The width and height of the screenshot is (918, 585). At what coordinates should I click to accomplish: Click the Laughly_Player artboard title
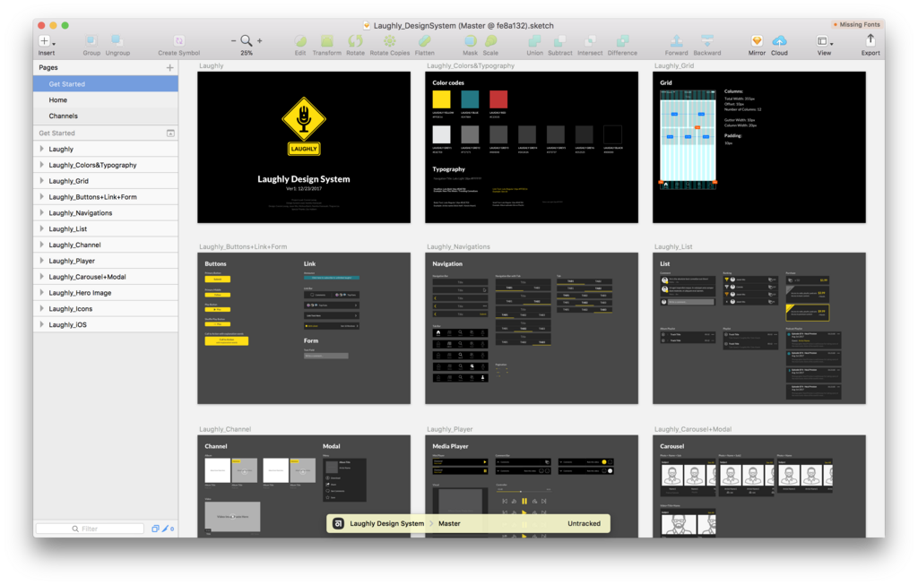click(450, 429)
